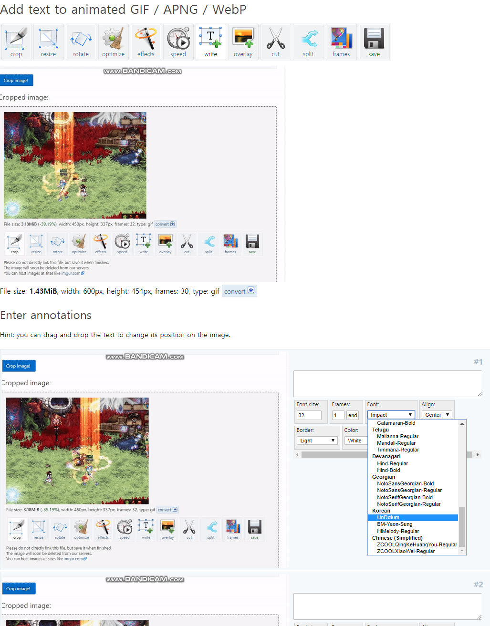490x626 pixels.
Task: Click the font list scrollbar down arrow
Action: [462, 551]
